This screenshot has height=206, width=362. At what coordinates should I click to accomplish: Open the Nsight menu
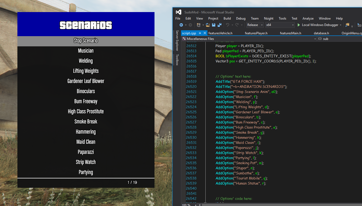(269, 18)
